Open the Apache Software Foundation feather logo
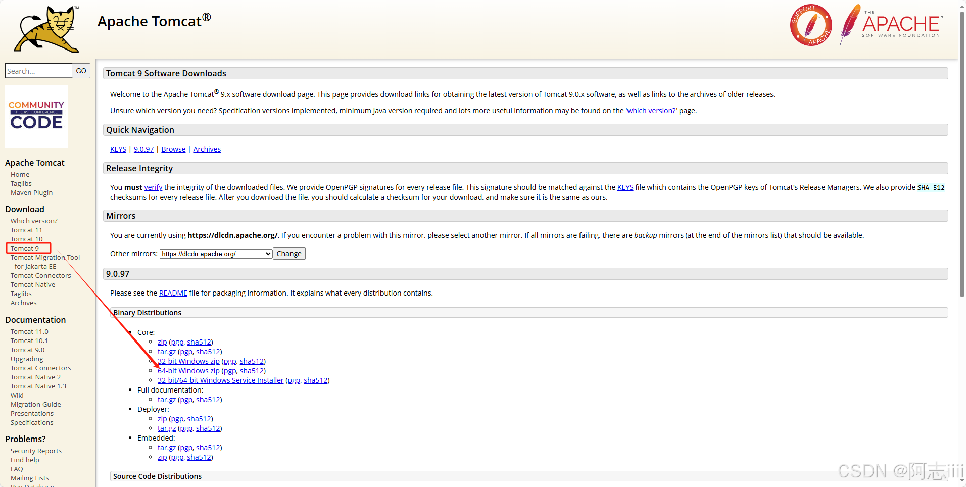Image resolution: width=966 pixels, height=487 pixels. pyautogui.click(x=891, y=24)
